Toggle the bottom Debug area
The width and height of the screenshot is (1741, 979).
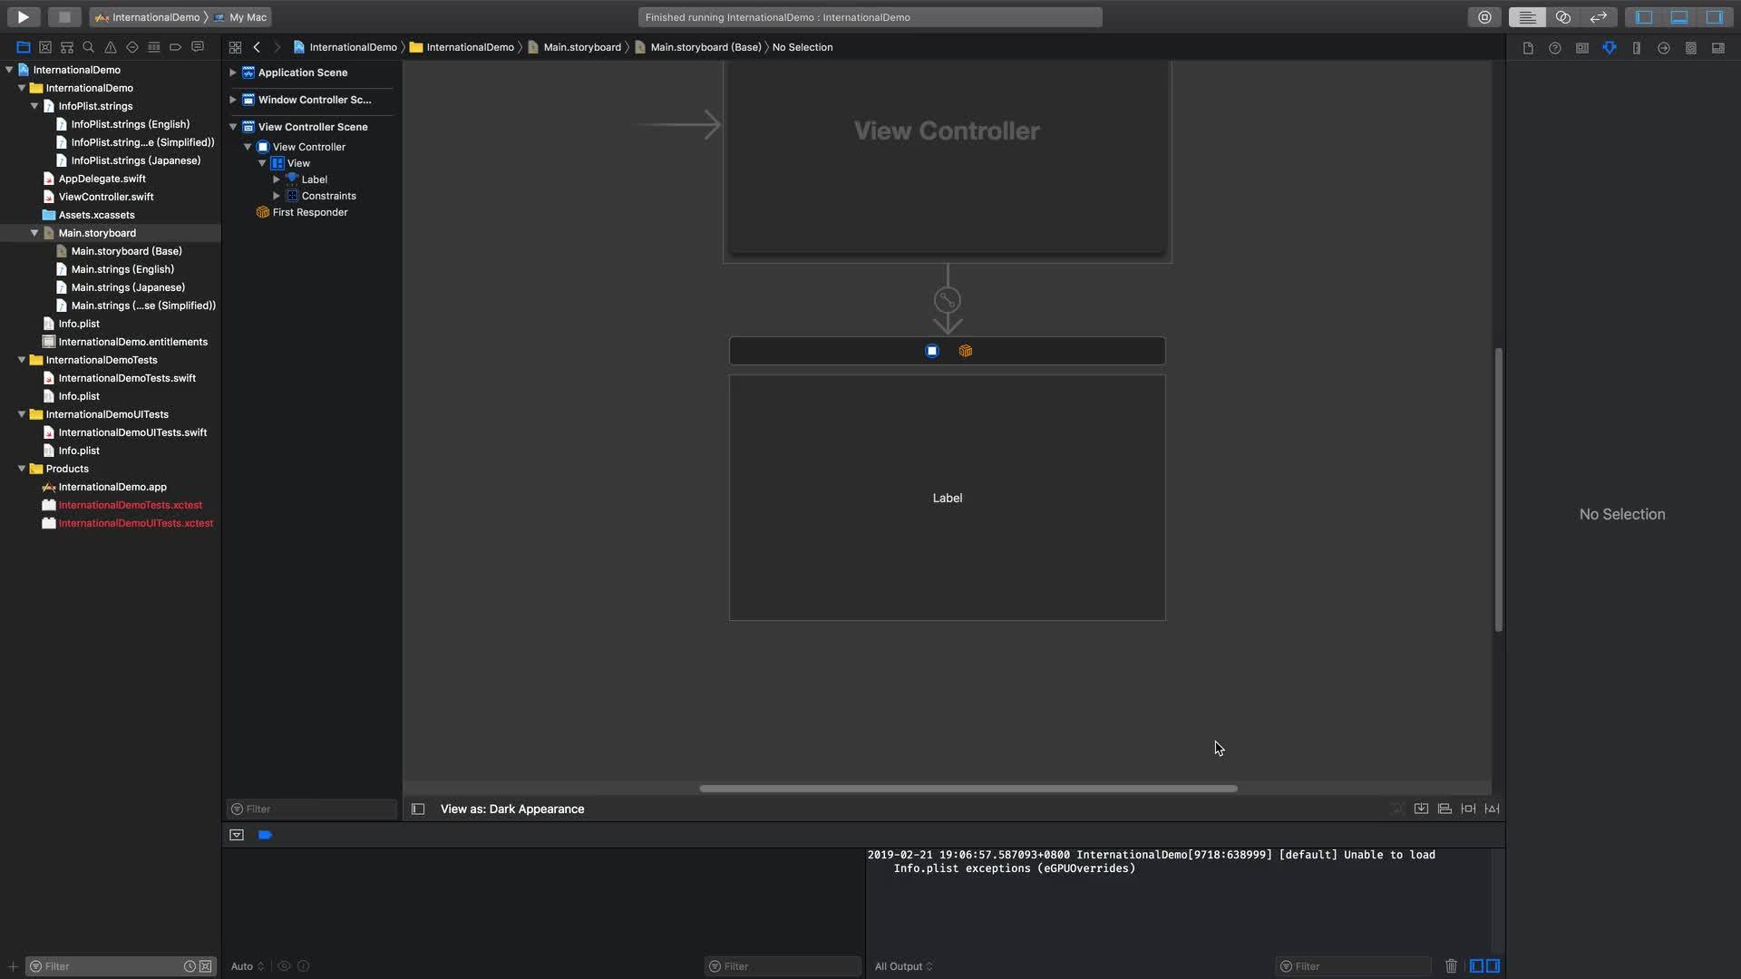[x=1679, y=17]
